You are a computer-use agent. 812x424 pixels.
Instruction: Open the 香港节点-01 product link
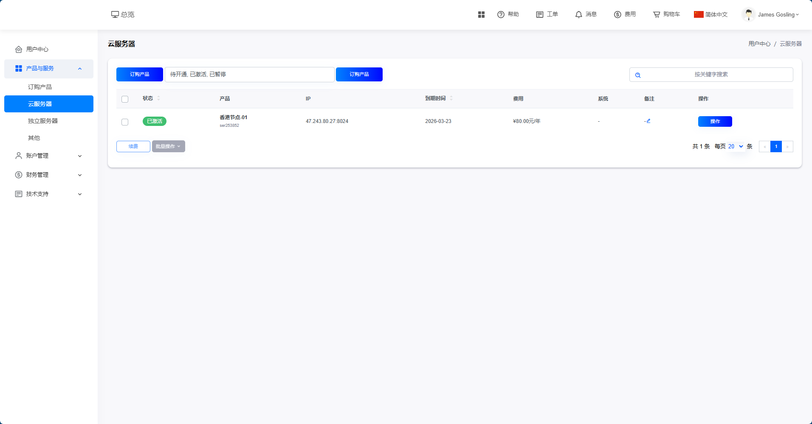tap(233, 117)
